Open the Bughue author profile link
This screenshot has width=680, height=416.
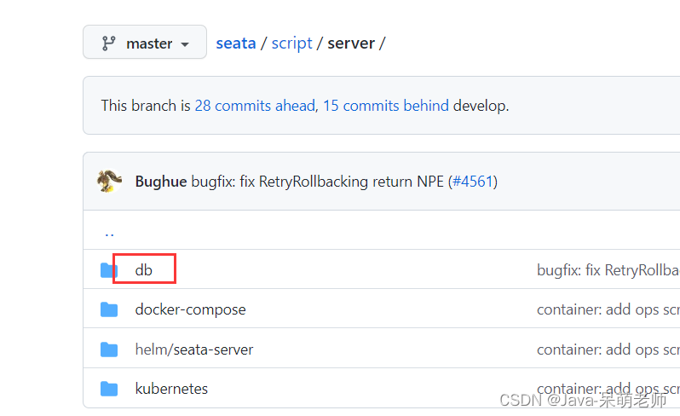click(x=161, y=182)
